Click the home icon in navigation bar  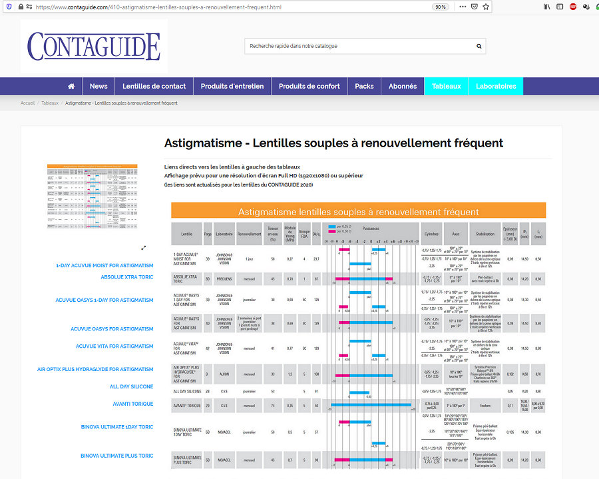tap(71, 86)
